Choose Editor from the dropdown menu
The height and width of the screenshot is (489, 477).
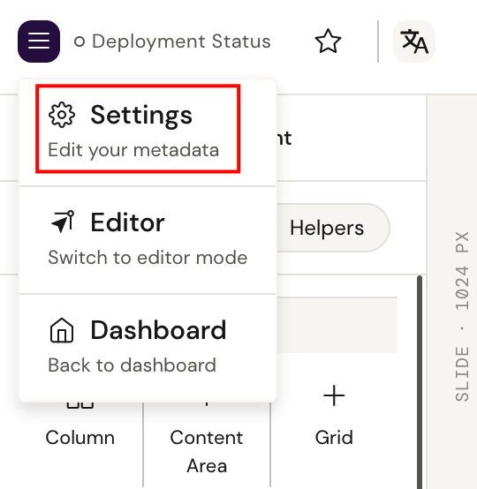coord(148,239)
